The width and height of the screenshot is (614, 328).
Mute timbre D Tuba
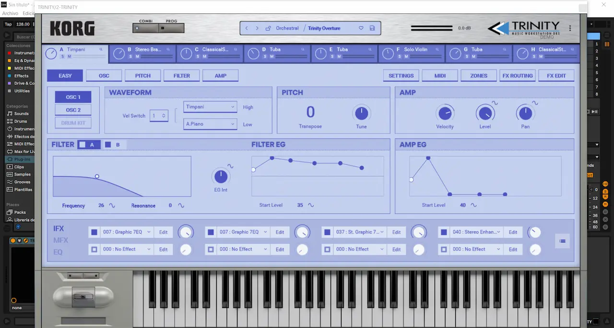tap(272, 57)
